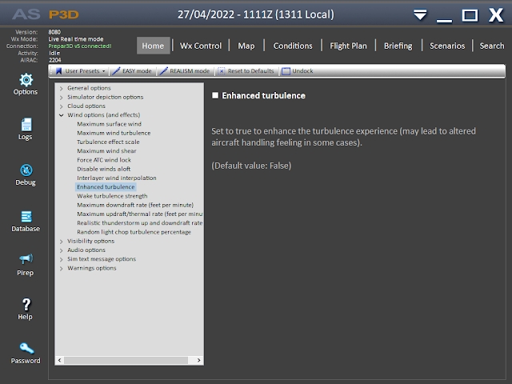Screen dimensions: 512x384
Task: Open the Options sidebar icon
Action: point(26,80)
